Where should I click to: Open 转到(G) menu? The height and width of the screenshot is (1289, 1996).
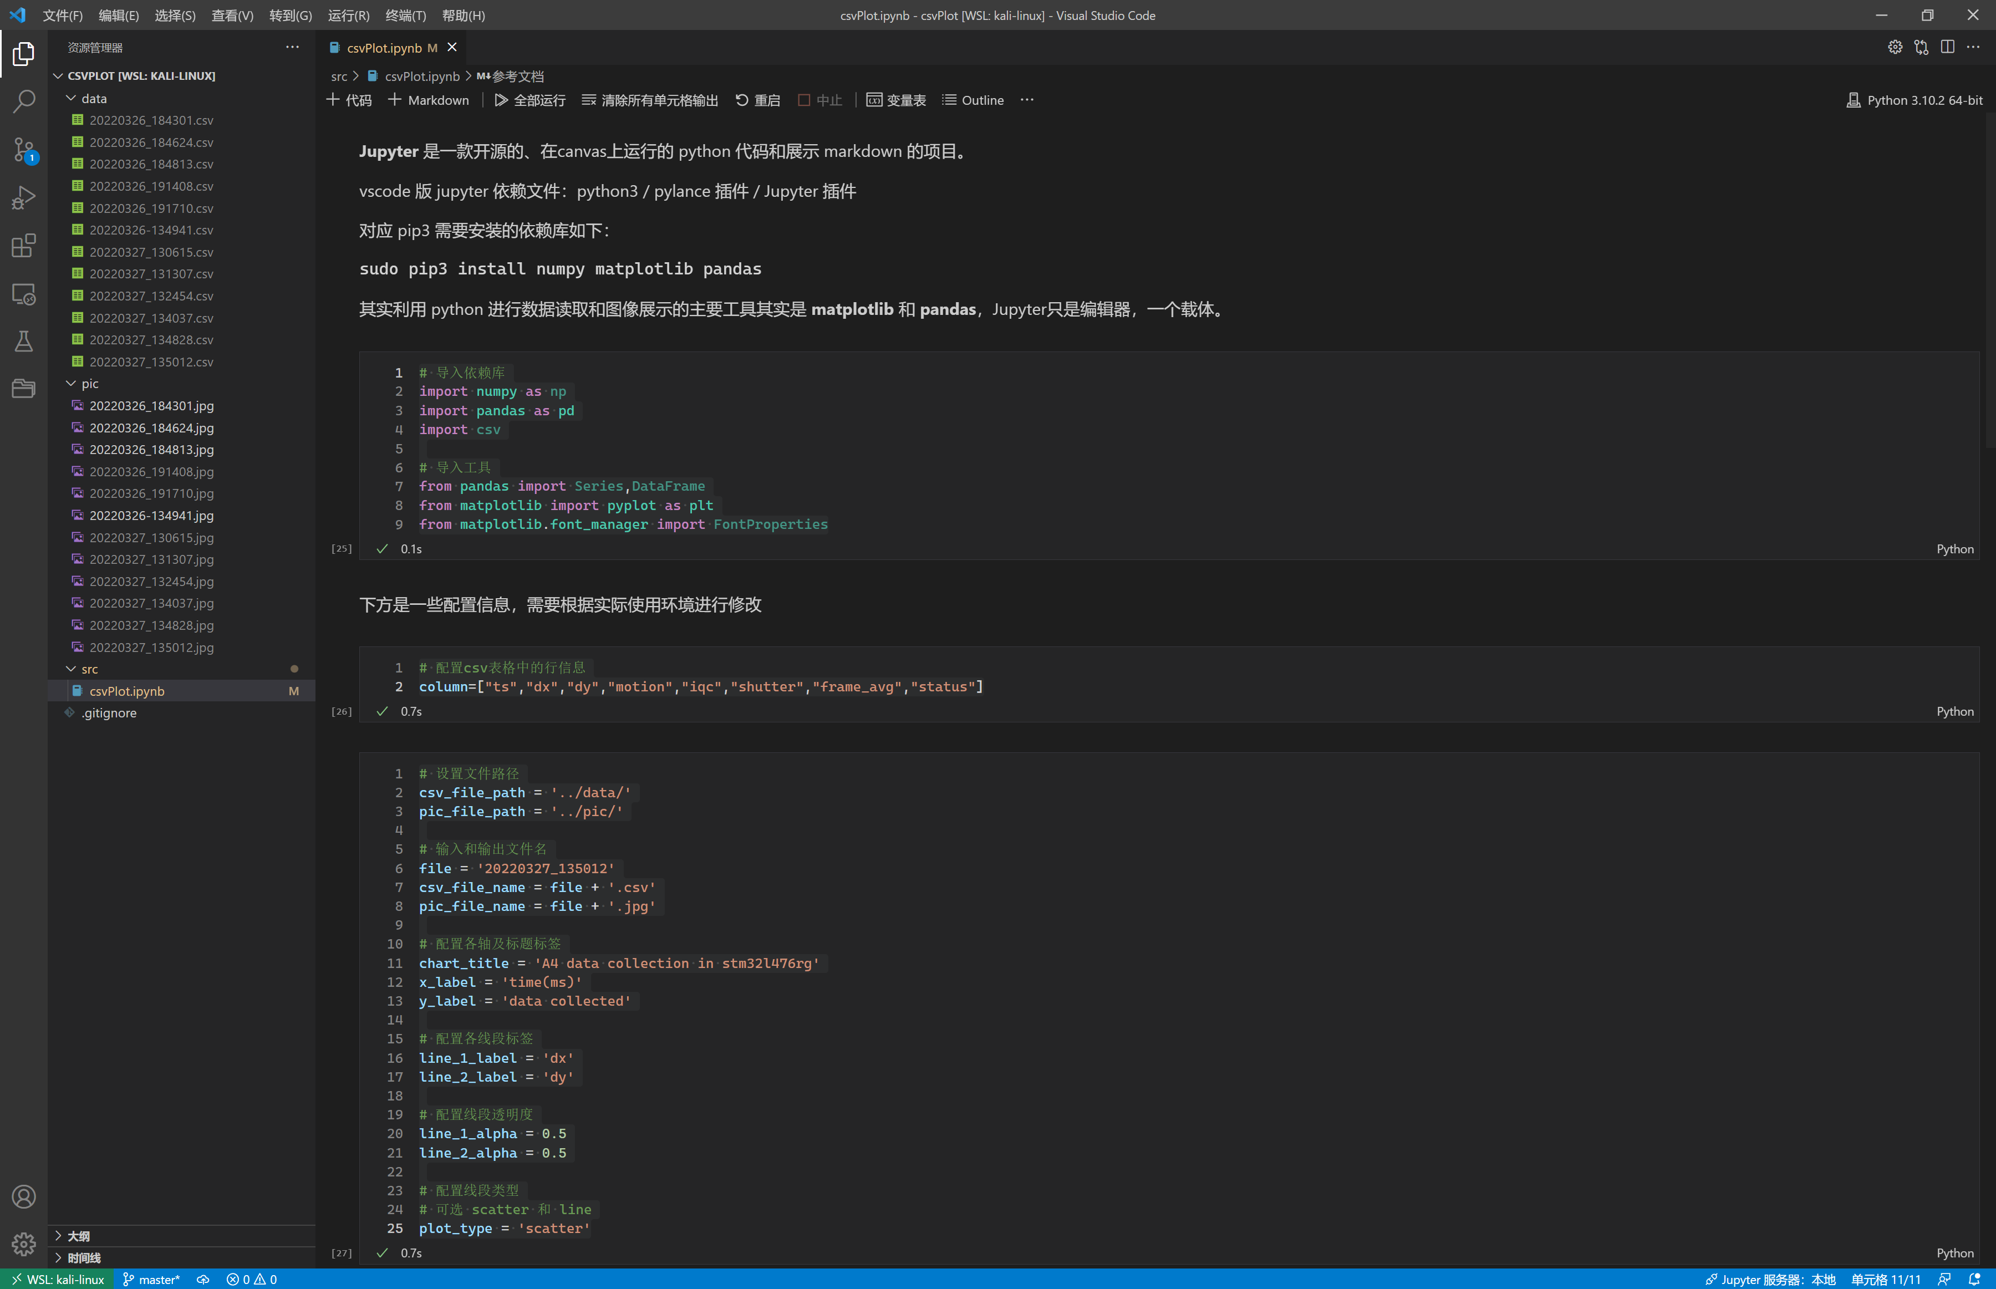coord(291,15)
